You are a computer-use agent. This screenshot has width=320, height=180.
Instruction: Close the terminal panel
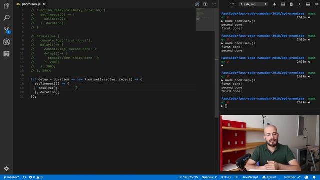(x=316, y=4)
